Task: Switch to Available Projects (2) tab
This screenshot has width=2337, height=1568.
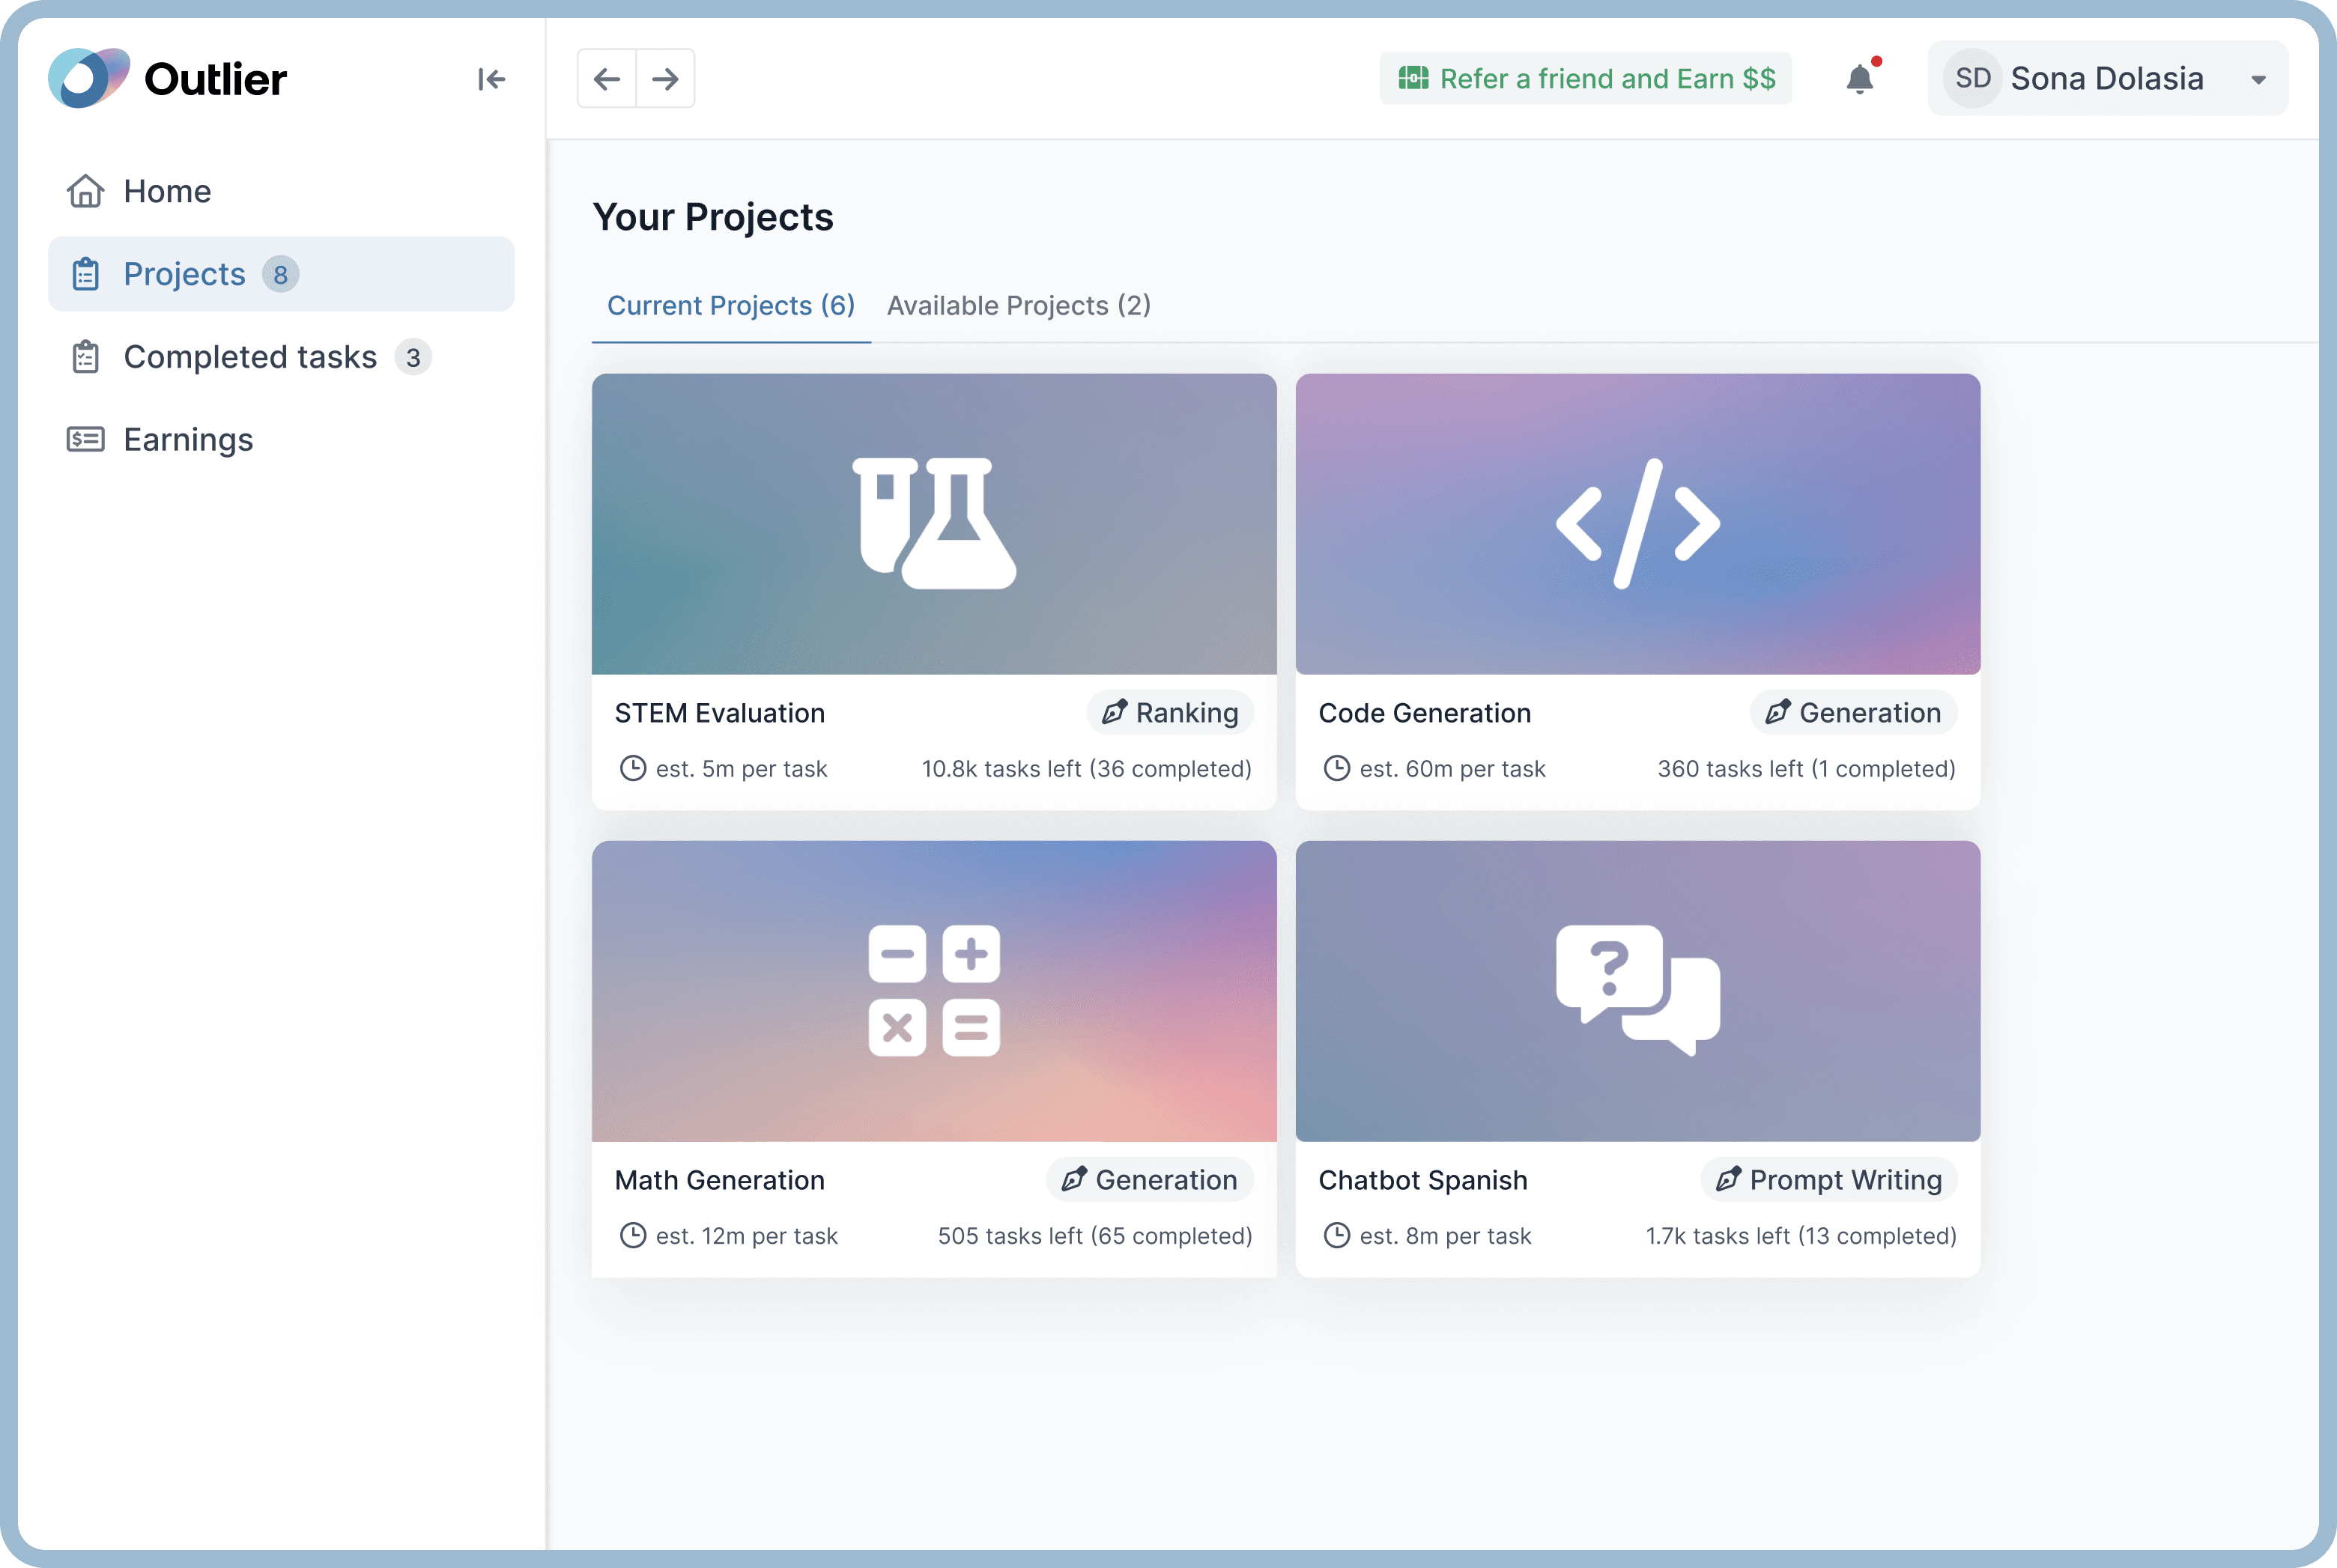Action: 1018,306
